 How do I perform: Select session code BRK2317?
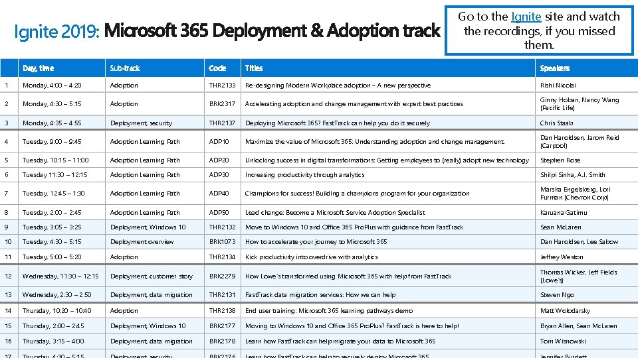(x=222, y=104)
